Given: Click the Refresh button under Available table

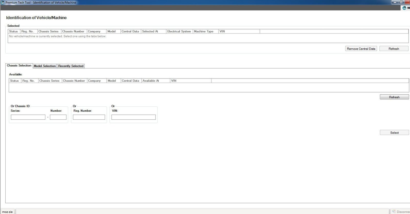Looking at the screenshot, I should 394,97.
